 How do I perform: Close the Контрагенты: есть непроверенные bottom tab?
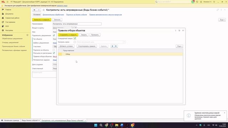pyautogui.click(x=85, y=121)
